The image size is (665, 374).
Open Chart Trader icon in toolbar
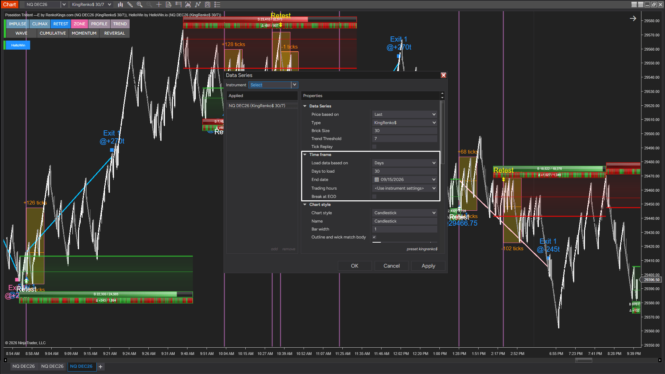pyautogui.click(x=178, y=5)
